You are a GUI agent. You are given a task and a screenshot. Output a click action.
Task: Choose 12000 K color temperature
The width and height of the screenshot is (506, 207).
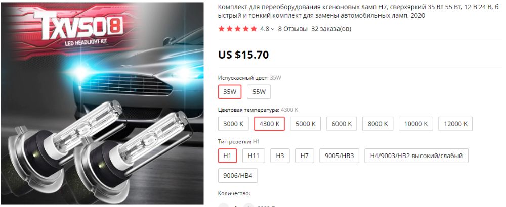click(455, 124)
